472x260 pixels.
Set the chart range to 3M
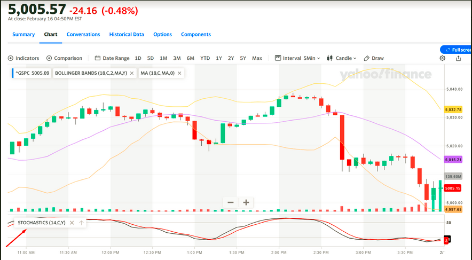177,58
